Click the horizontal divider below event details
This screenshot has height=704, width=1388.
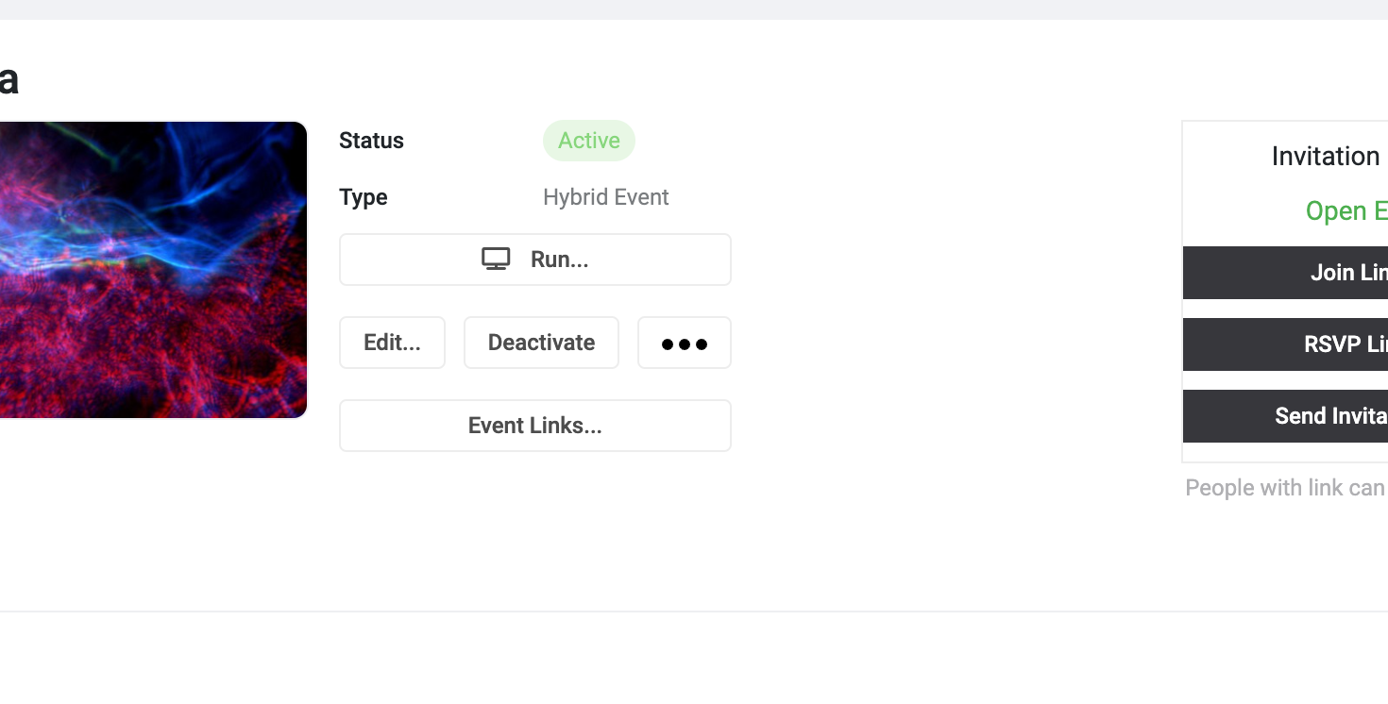pyautogui.click(x=694, y=612)
